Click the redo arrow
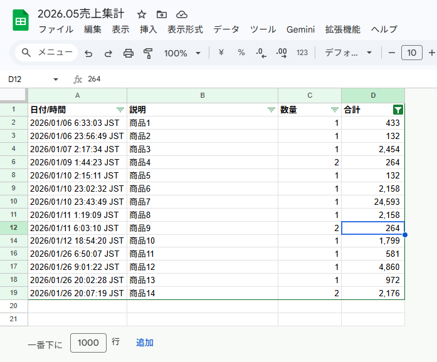Image resolution: width=437 pixels, height=362 pixels. 108,53
